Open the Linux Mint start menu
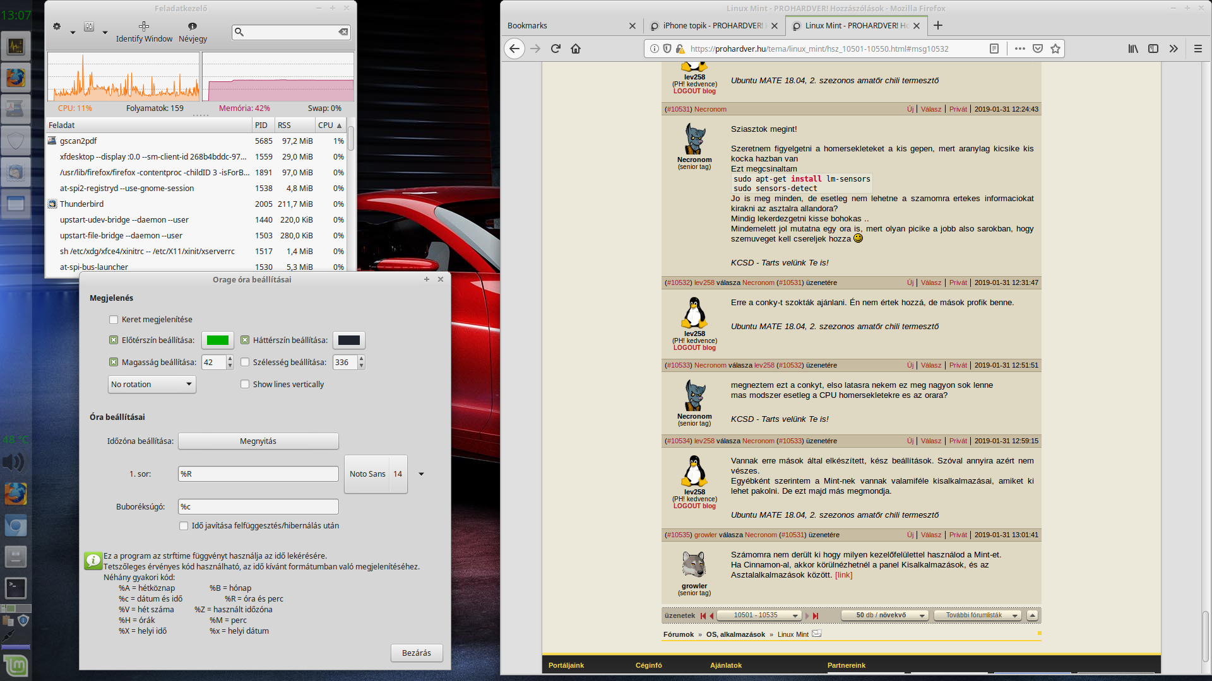This screenshot has height=681, width=1212. pyautogui.click(x=16, y=666)
